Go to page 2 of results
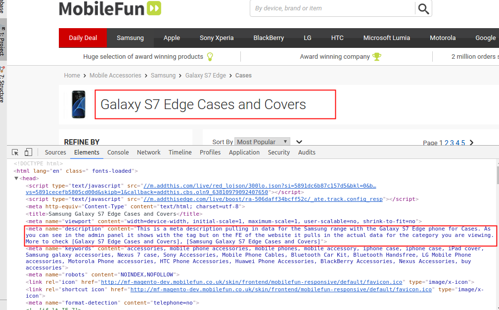The image size is (499, 310). tap(446, 143)
